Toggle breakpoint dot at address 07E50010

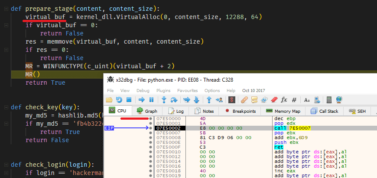point(150,152)
